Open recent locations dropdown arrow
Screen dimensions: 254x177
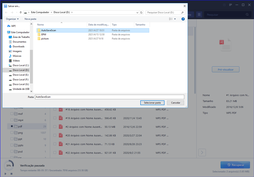pos(17,12)
